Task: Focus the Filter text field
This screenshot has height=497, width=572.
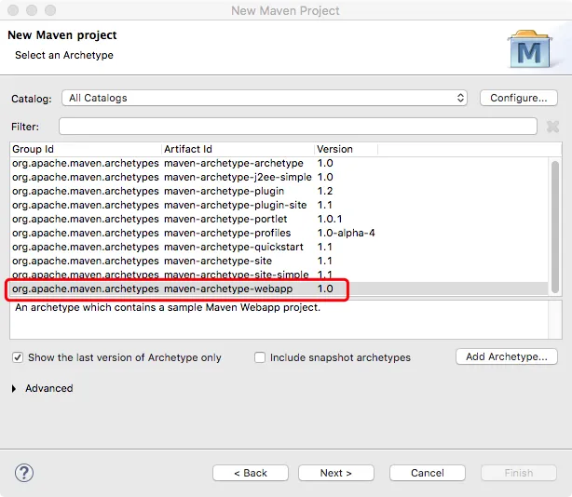Action: pos(298,126)
